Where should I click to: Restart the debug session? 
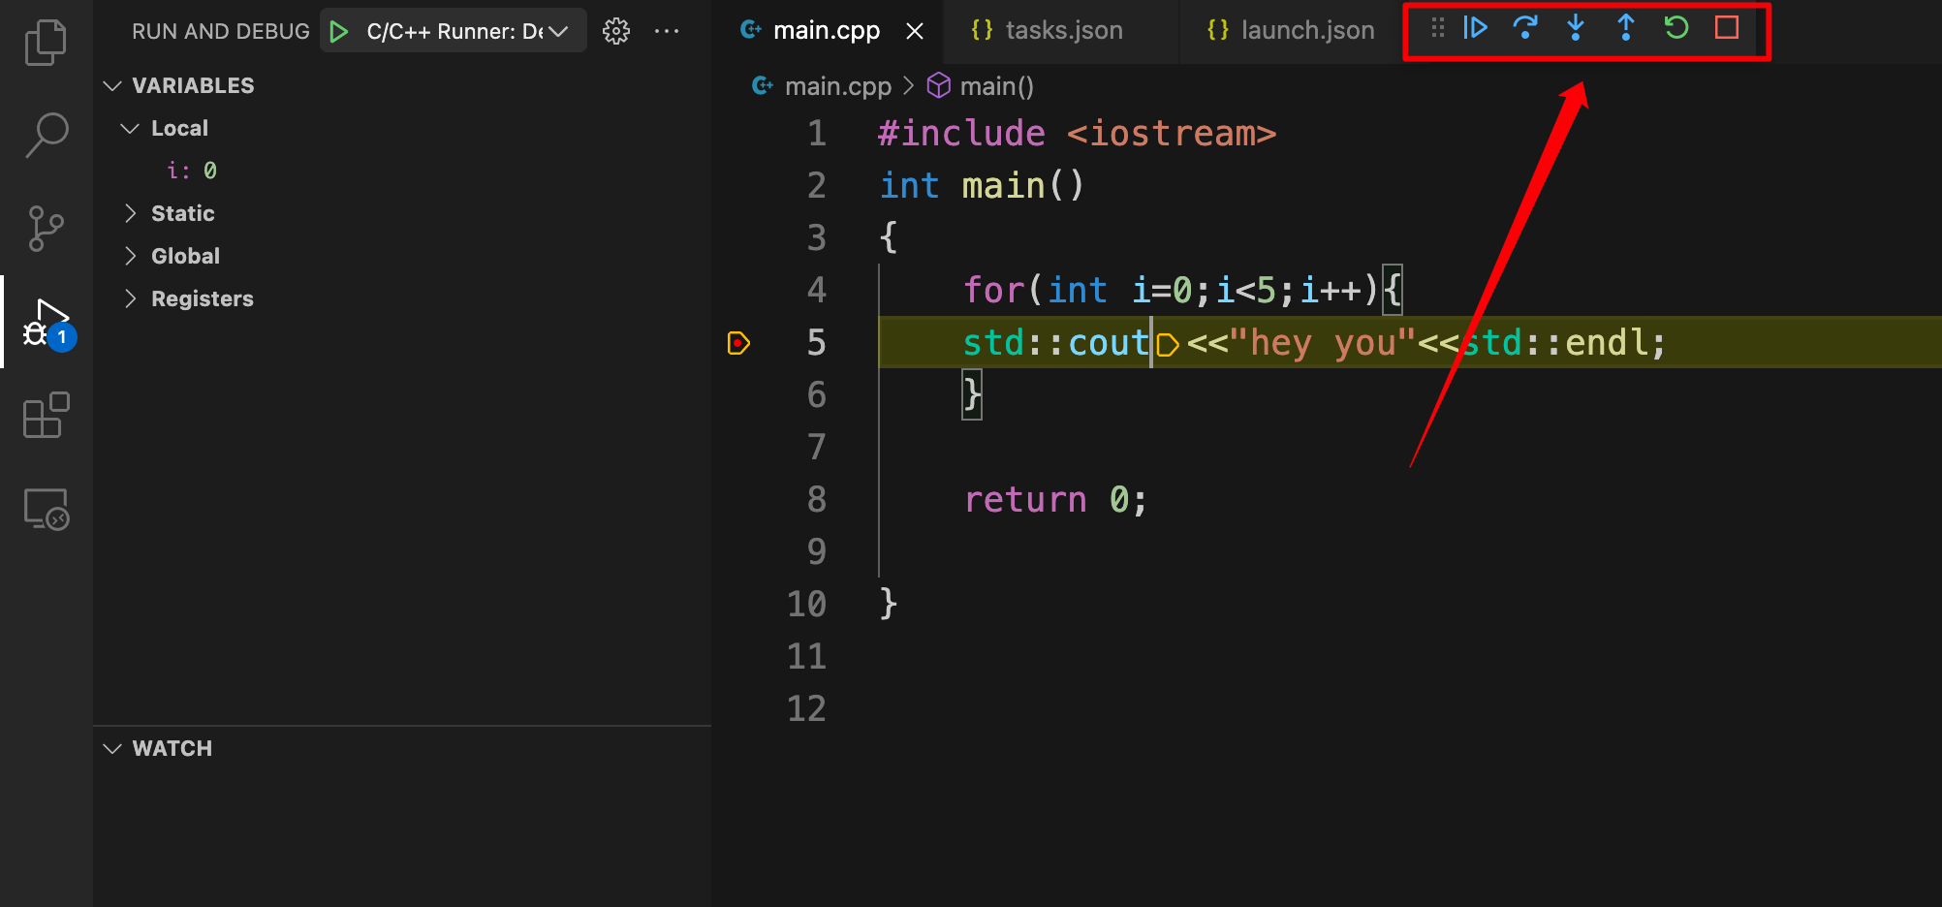coord(1676,28)
